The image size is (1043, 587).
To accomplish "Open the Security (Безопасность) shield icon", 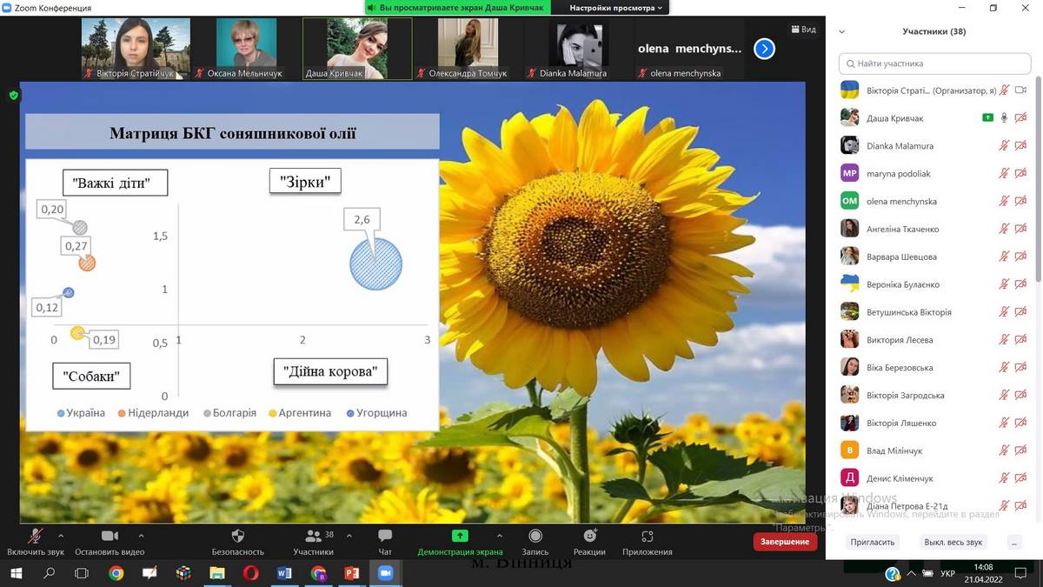I will (238, 536).
